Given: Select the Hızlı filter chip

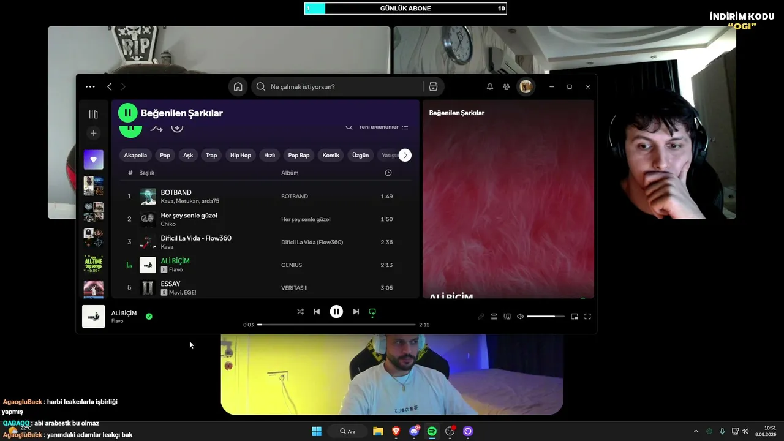Looking at the screenshot, I should [x=269, y=155].
